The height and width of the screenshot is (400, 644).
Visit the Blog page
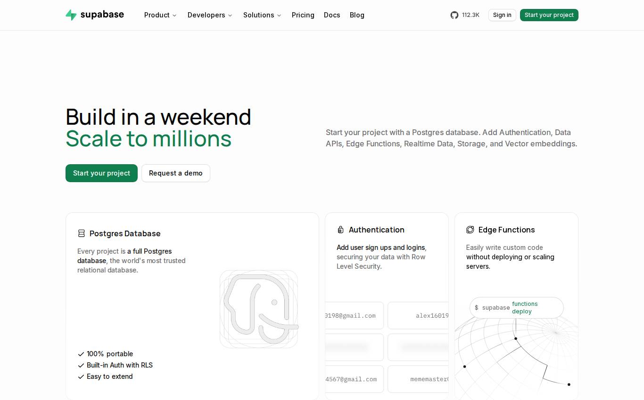357,15
